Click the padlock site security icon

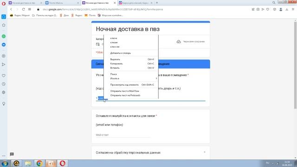[x=38, y=9]
